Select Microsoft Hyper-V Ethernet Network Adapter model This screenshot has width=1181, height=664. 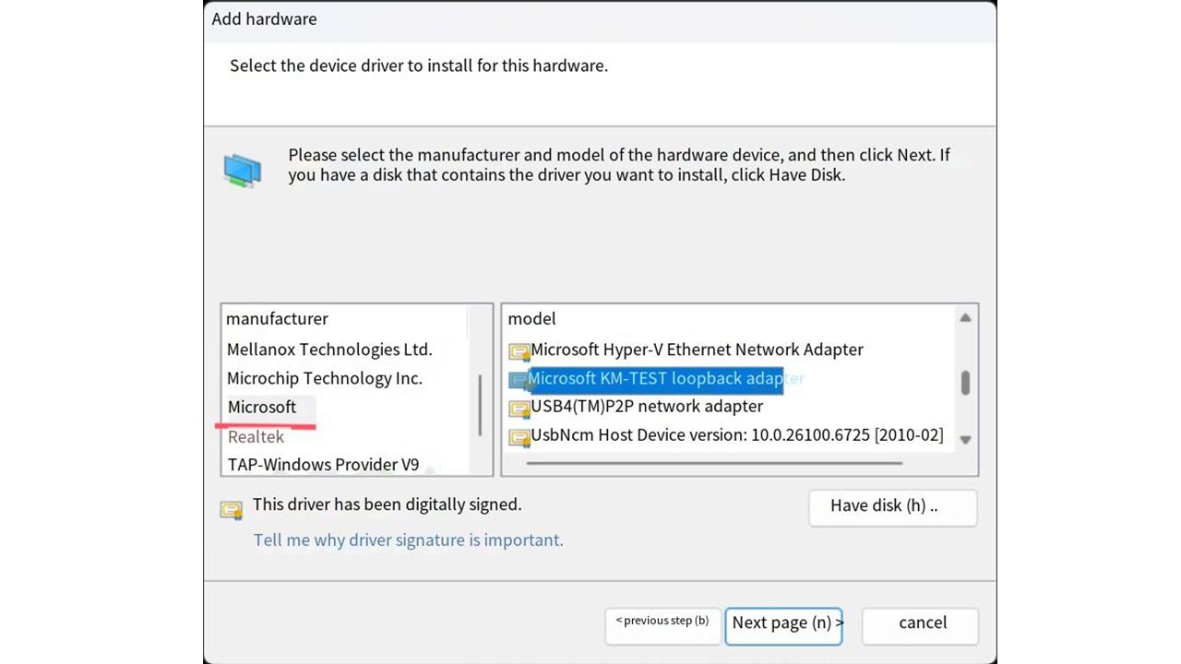click(697, 350)
